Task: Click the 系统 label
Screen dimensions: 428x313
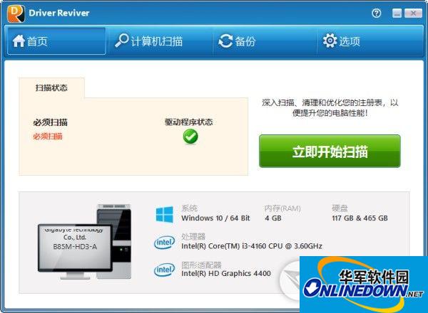Action: [189, 208]
